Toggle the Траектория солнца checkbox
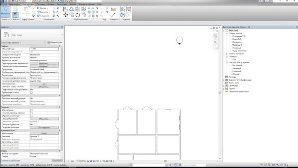The image size is (298, 168). [31, 93]
